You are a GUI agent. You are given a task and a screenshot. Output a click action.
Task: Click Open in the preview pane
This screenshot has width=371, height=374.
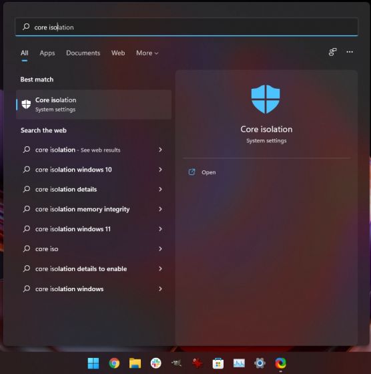(x=208, y=172)
